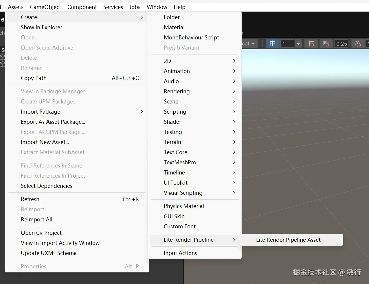Create a Custom Font
369x284 pixels.
click(x=195, y=226)
